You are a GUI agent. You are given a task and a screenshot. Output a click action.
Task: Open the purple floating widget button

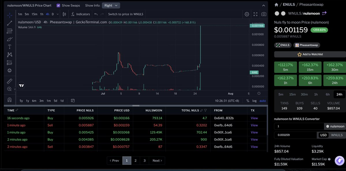coord(339,161)
